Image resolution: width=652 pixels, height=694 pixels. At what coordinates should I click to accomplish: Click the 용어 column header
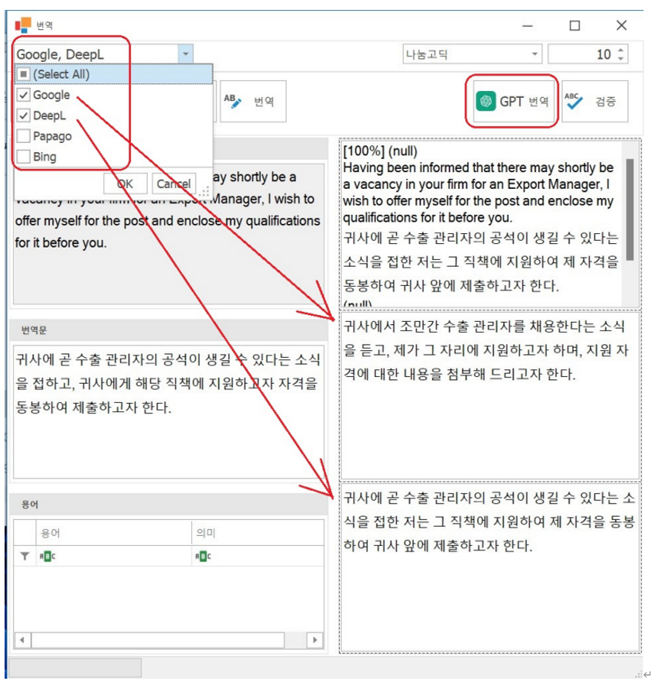pos(113,533)
